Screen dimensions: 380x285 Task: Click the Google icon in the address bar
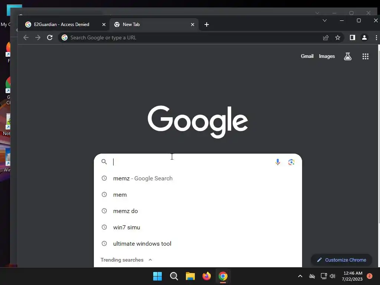coord(65,37)
